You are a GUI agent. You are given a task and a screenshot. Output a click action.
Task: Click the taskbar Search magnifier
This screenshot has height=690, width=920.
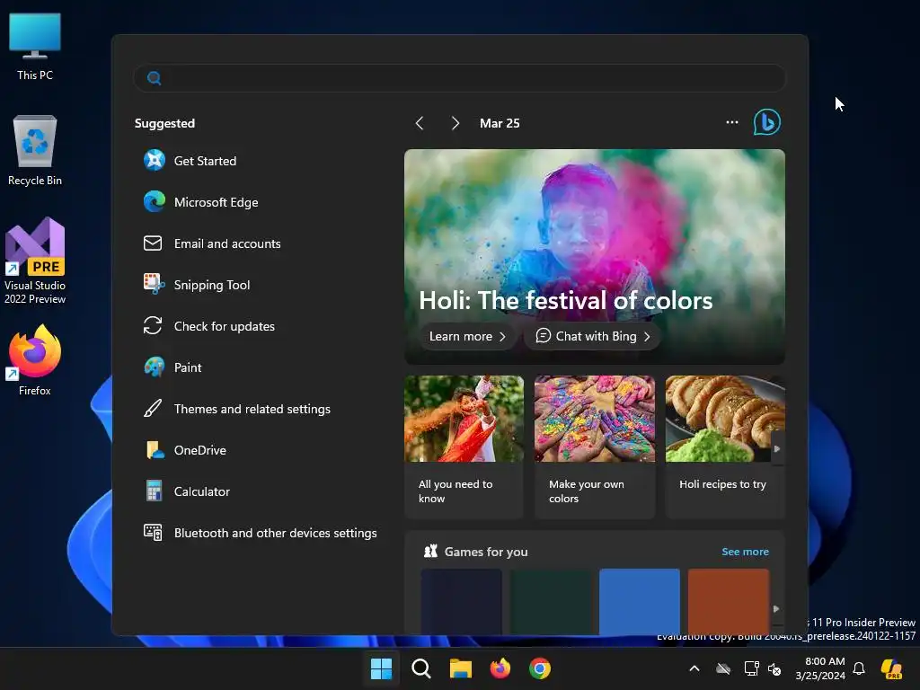420,668
